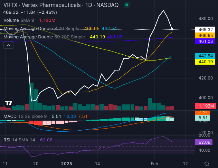
Task: Click the purple RSI 62.06 value label
Action: click(x=205, y=142)
